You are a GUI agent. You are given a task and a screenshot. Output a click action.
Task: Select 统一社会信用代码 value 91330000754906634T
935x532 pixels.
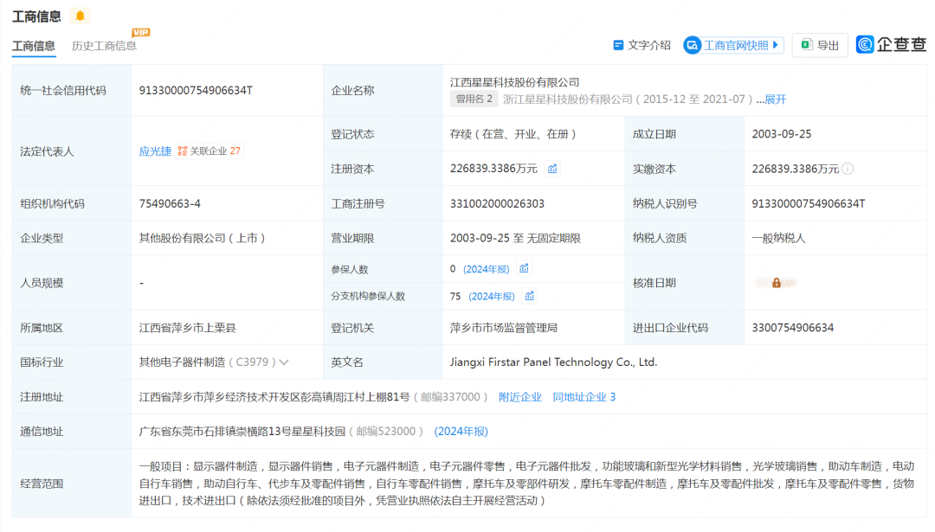point(196,91)
